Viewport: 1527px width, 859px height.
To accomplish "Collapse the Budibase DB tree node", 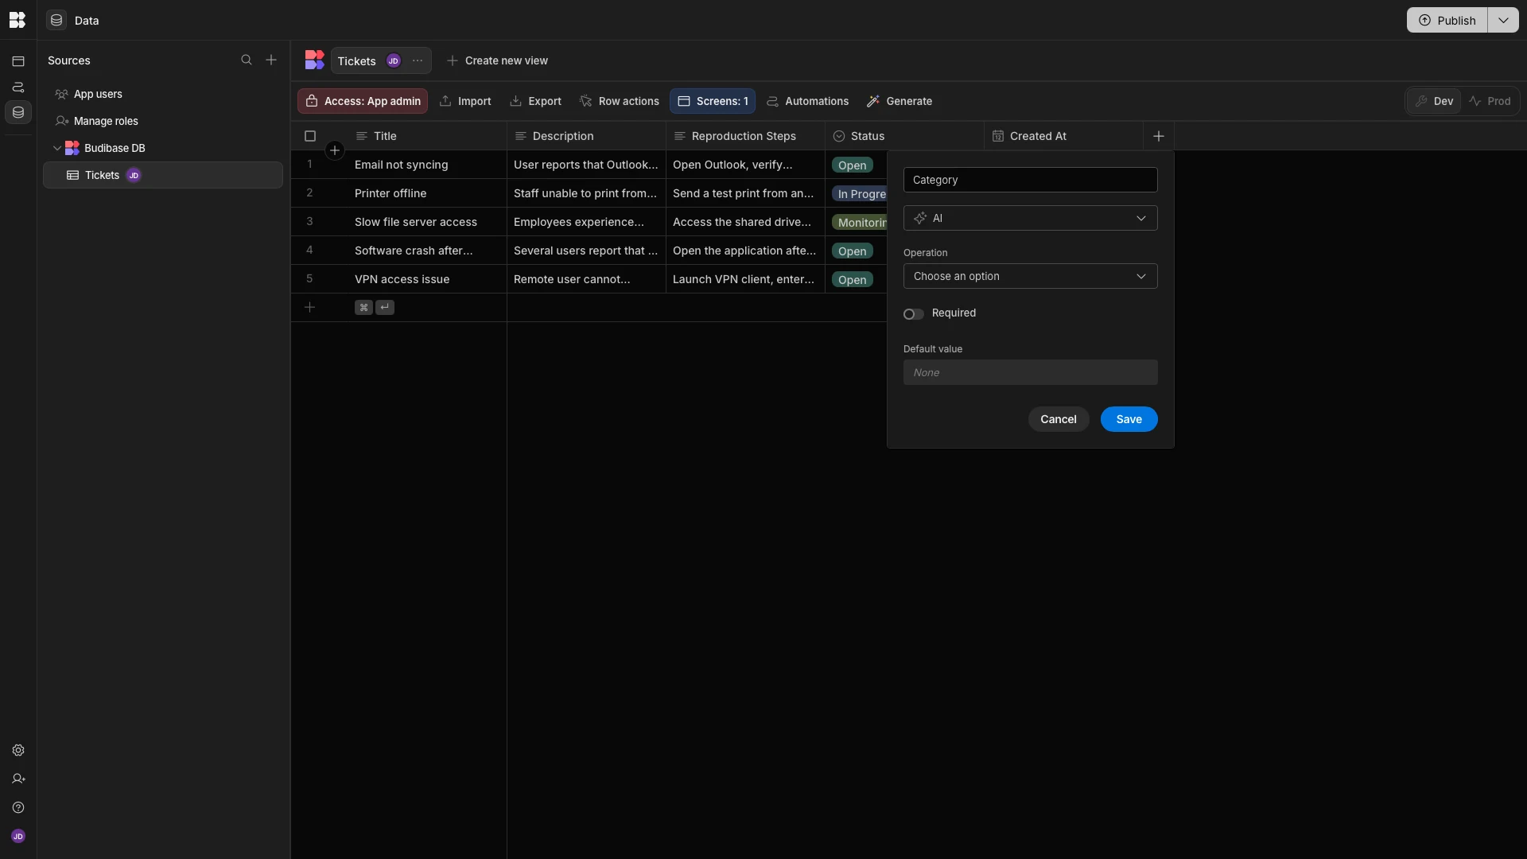I will click(57, 148).
